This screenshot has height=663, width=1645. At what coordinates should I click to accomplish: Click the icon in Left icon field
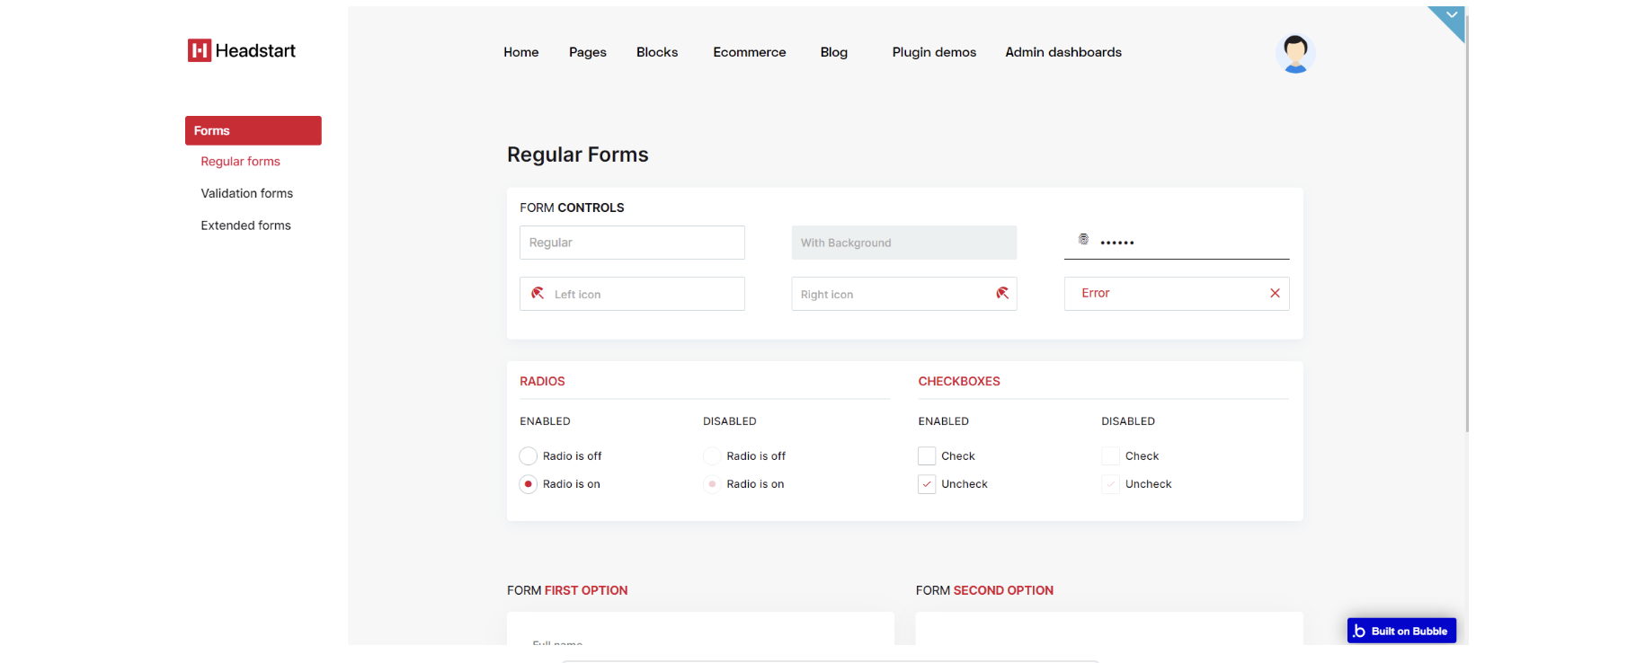click(538, 294)
